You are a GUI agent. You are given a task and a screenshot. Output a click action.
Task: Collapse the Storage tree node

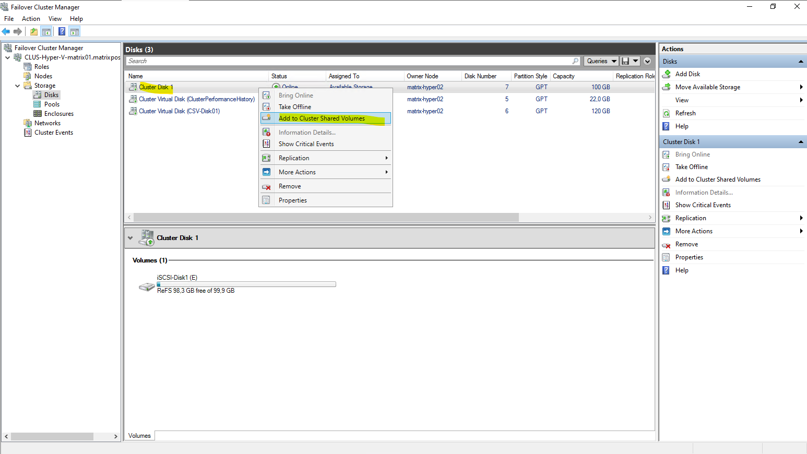click(17, 86)
